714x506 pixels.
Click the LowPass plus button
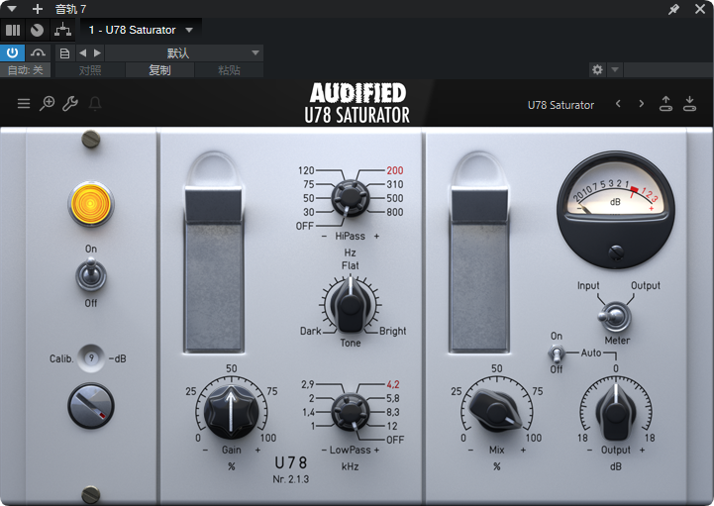[x=376, y=450]
